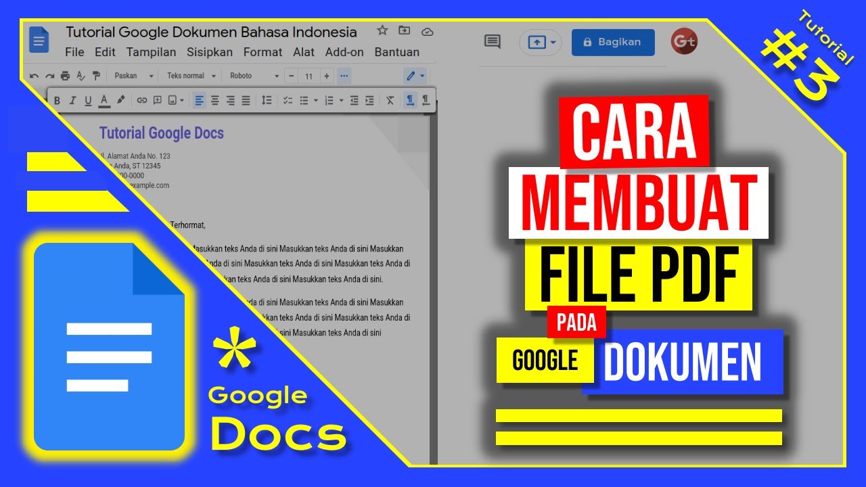Open the insert image dropdown
The width and height of the screenshot is (866, 487).
tap(176, 100)
